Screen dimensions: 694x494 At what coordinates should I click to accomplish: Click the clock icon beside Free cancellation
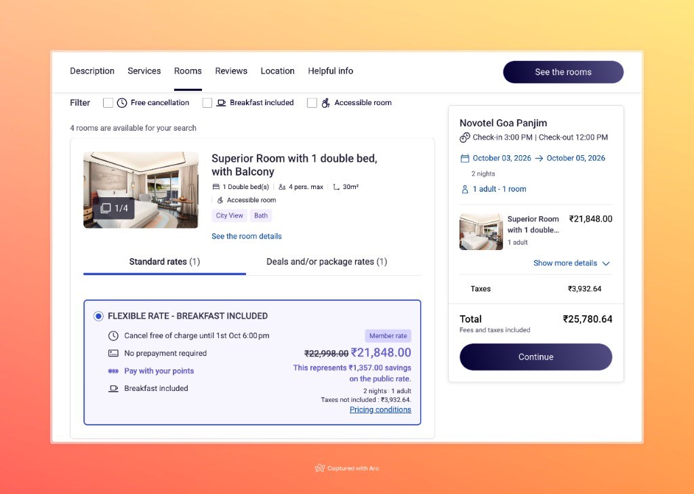pos(122,103)
